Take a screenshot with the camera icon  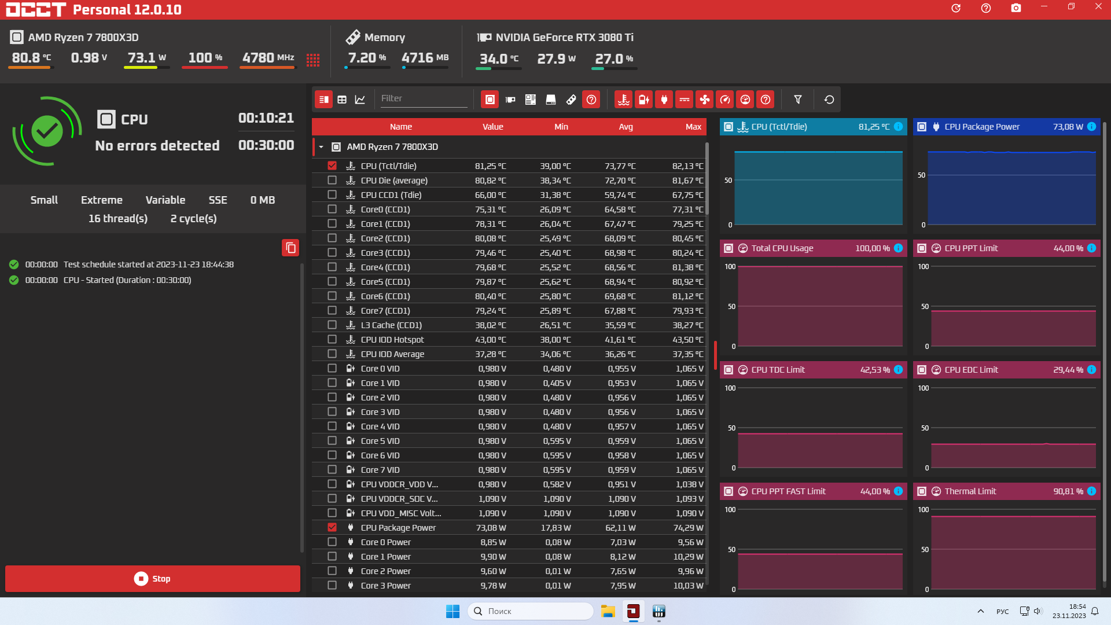coord(1016,8)
